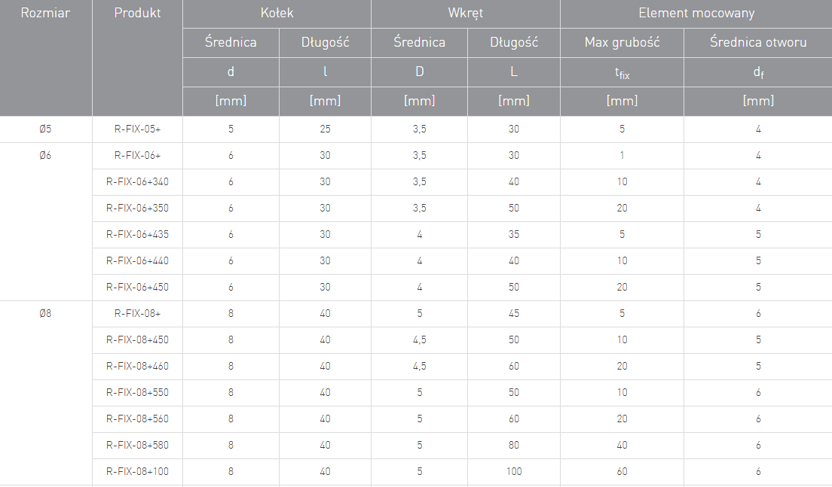
Task: Click the R-FIX-05+ product name
Action: (137, 129)
